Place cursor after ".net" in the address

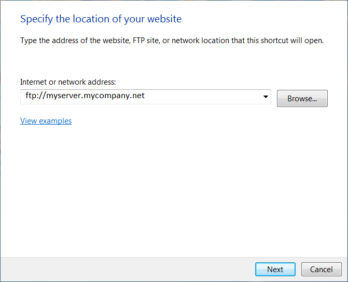click(145, 96)
